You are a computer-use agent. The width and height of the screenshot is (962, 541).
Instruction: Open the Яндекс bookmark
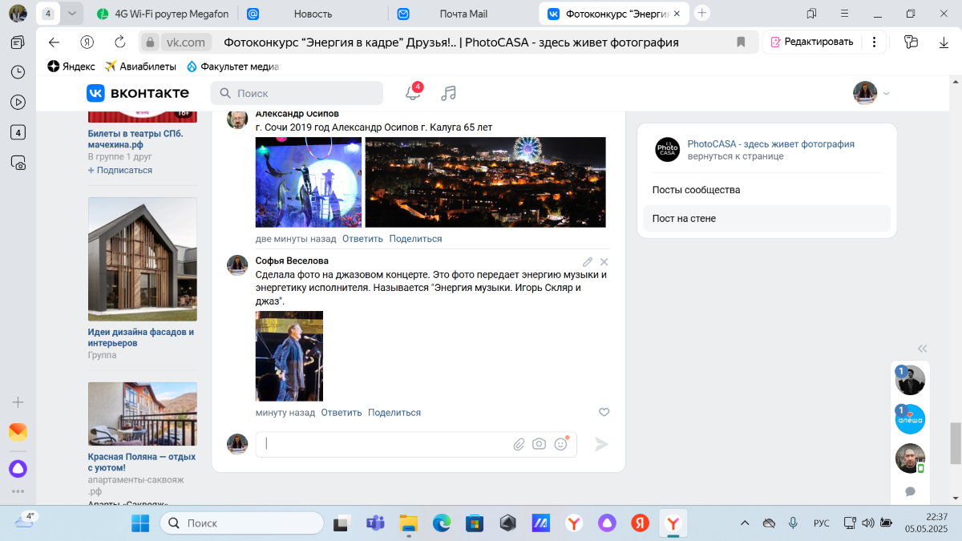click(x=71, y=67)
